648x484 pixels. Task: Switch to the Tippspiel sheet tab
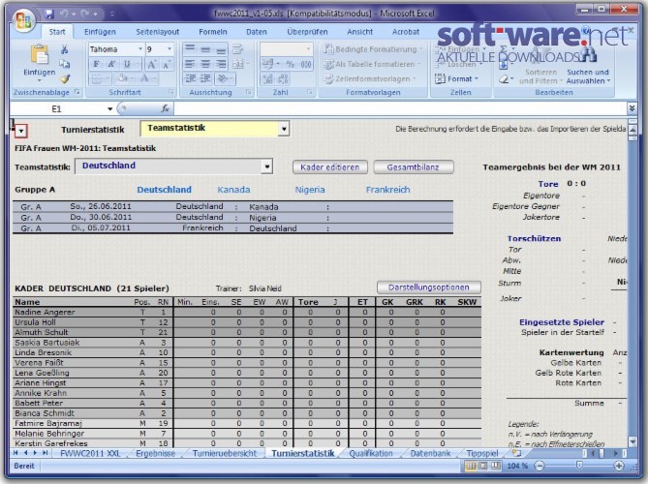(x=481, y=453)
